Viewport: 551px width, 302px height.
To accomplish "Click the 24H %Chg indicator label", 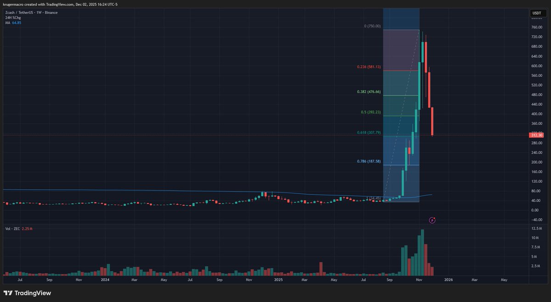I will [12, 17].
